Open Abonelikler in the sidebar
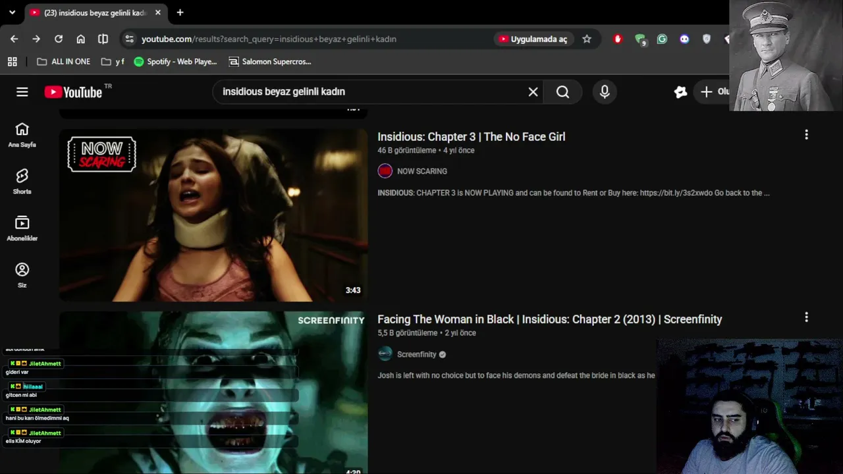The image size is (843, 474). pos(22,228)
